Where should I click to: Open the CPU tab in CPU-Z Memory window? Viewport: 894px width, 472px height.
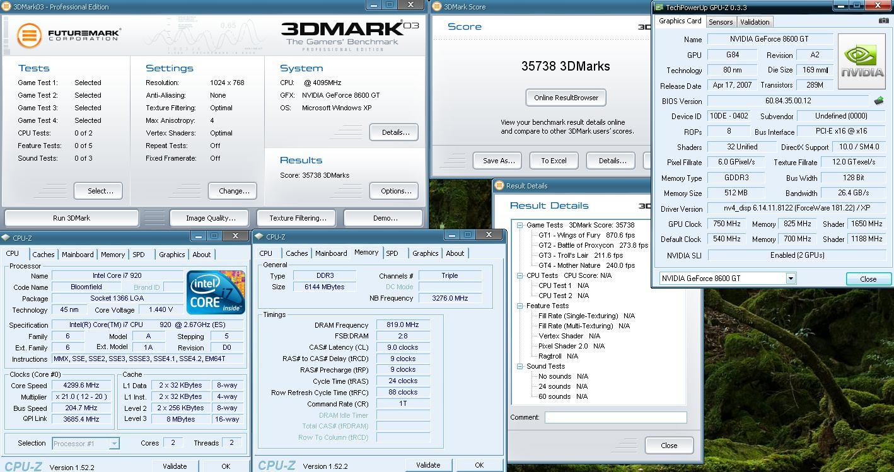tap(266, 253)
